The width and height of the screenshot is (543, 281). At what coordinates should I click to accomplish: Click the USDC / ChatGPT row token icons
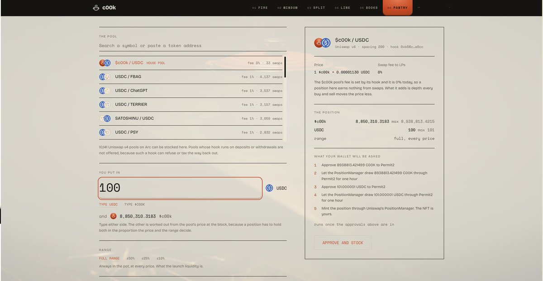pyautogui.click(x=105, y=90)
